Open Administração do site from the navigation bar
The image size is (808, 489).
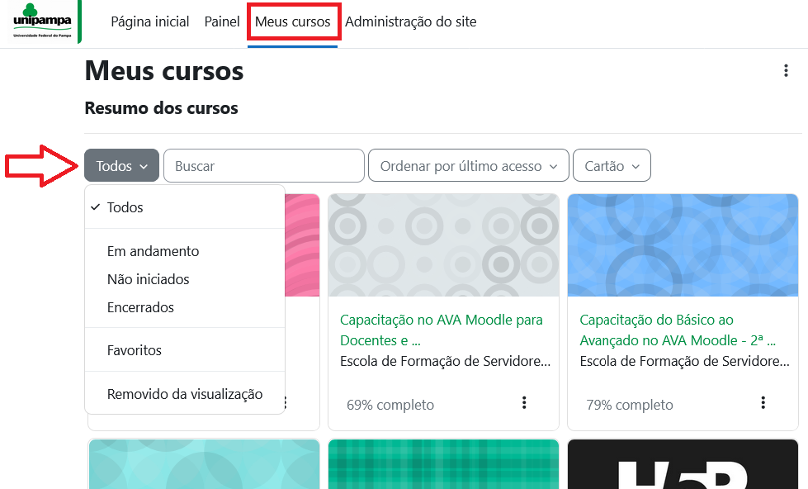(x=411, y=21)
